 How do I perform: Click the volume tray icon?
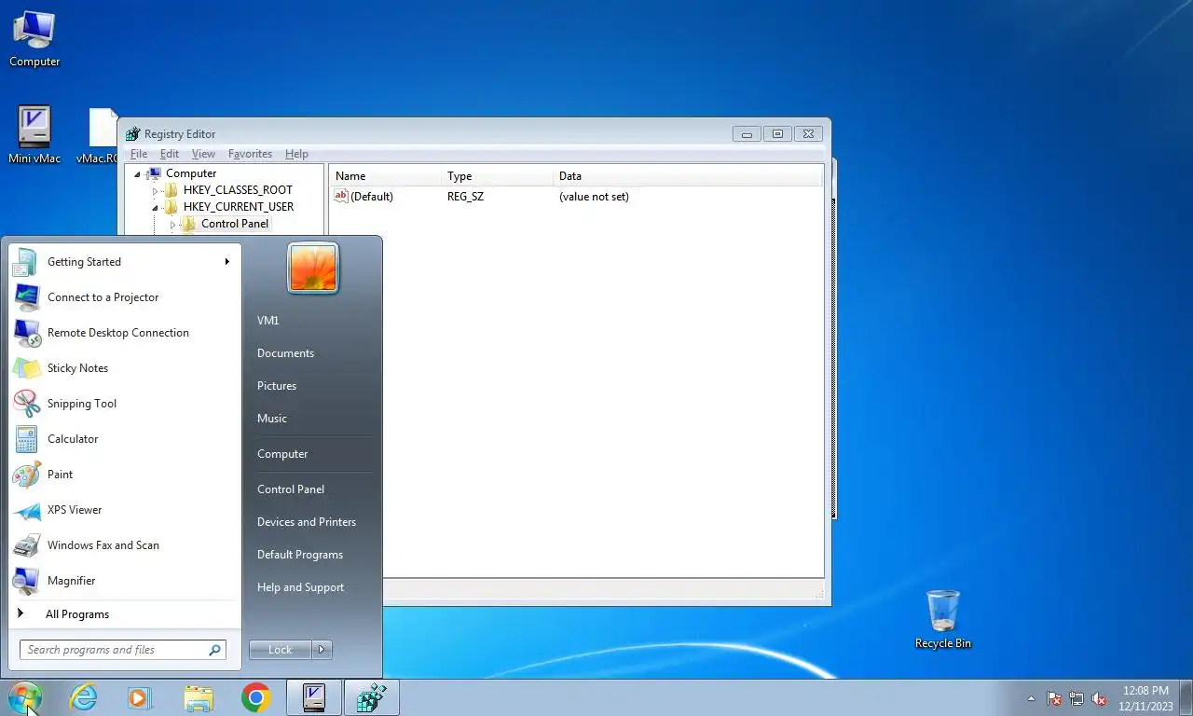coord(1099,698)
